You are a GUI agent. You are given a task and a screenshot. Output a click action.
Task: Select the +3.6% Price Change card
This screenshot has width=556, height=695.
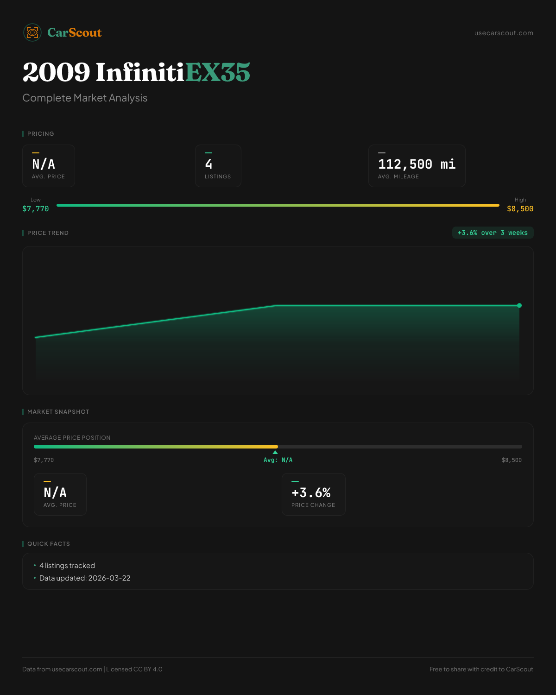pos(313,494)
